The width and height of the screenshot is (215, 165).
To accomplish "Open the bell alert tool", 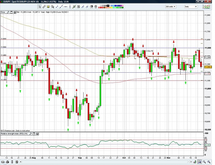I will pyautogui.click(x=48, y=7).
